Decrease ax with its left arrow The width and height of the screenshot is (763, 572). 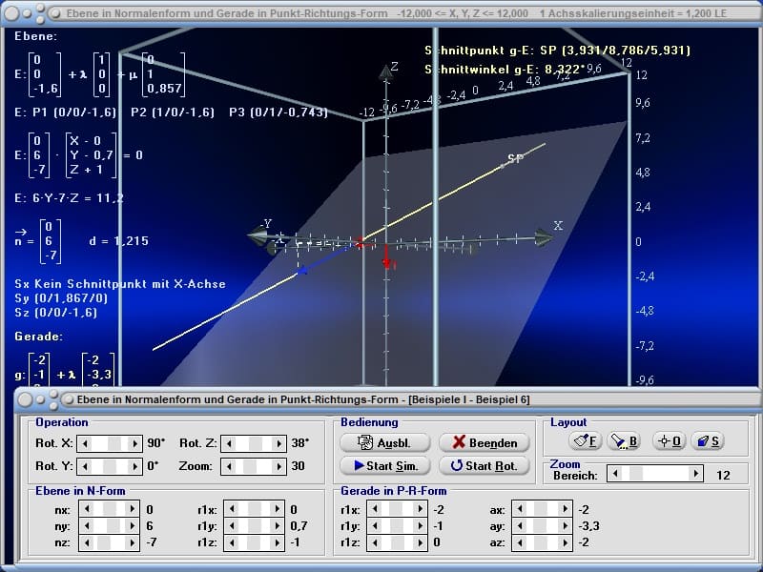point(520,509)
